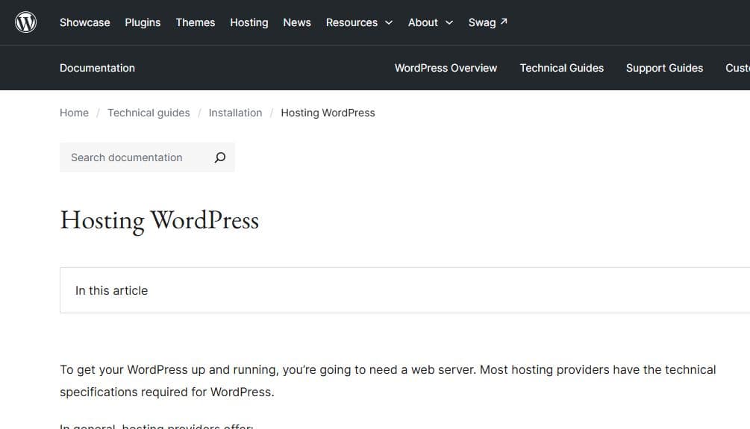Open Support Guides section

click(664, 68)
